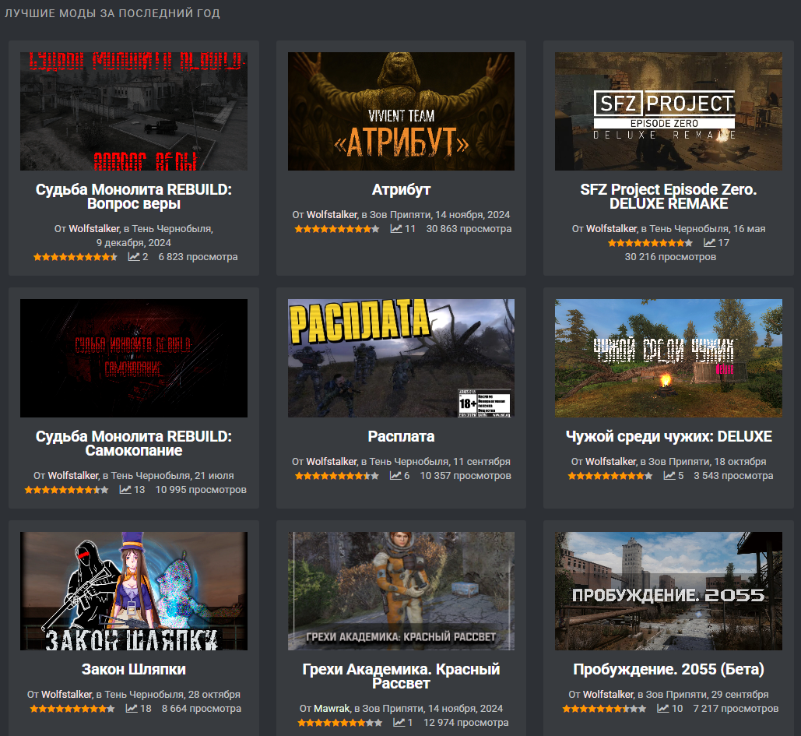801x736 pixels.
Task: Open the Расплата cover image
Action: [401, 357]
